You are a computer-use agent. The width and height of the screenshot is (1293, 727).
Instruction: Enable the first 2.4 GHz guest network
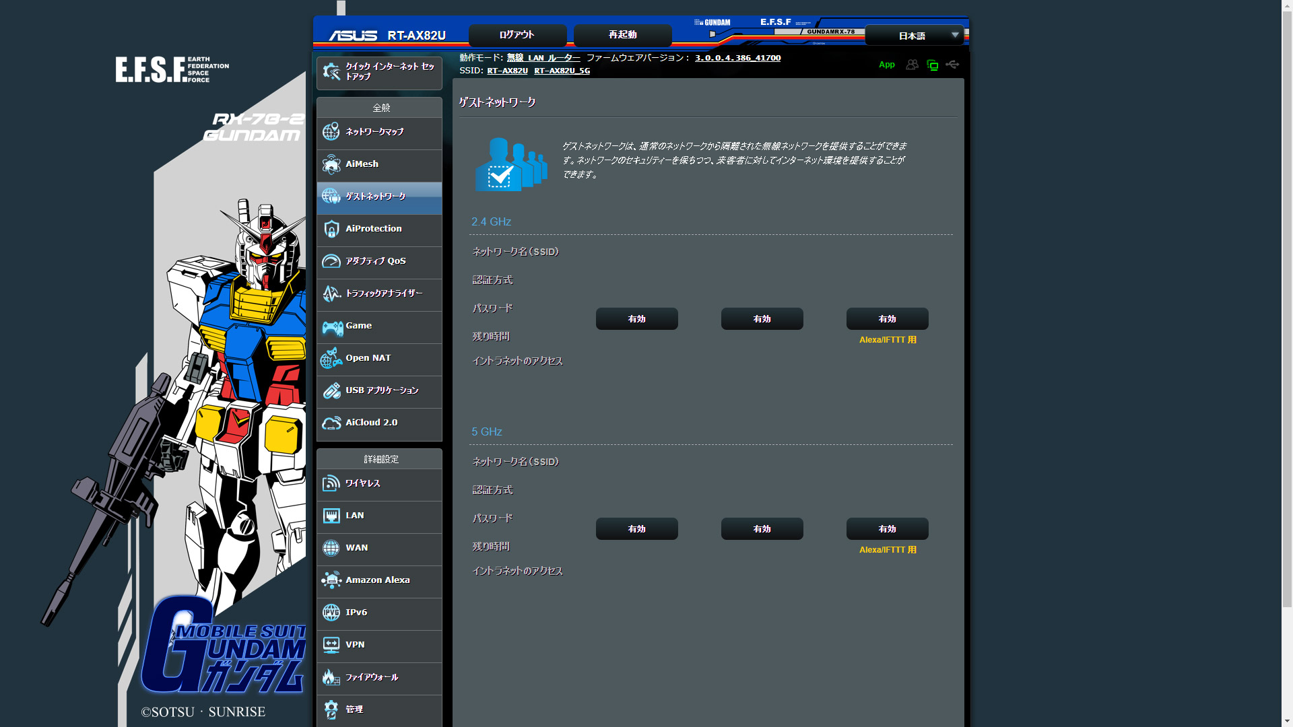[636, 318]
